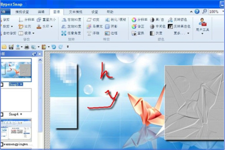Click the arbitrary angle rotation (任意角度) tool
The height and width of the screenshot is (150, 225).
tap(71, 33)
